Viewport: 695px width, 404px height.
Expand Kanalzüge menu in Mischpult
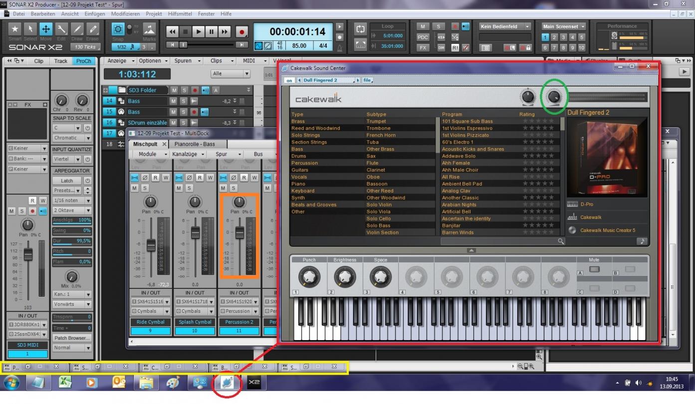187,154
